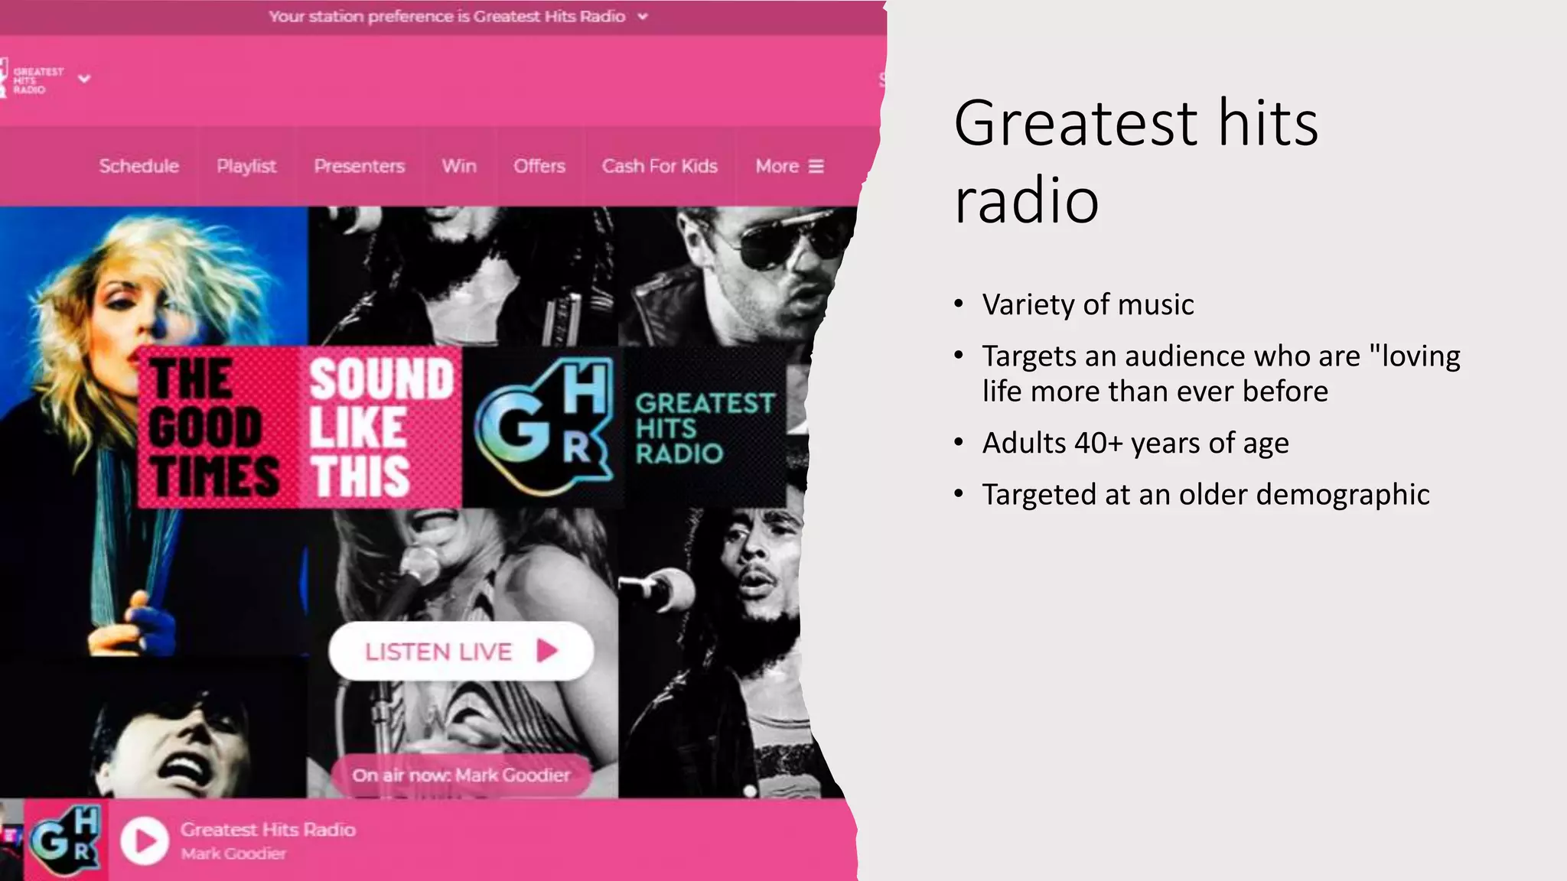Click the GHR logo in bottom player

[x=66, y=840]
